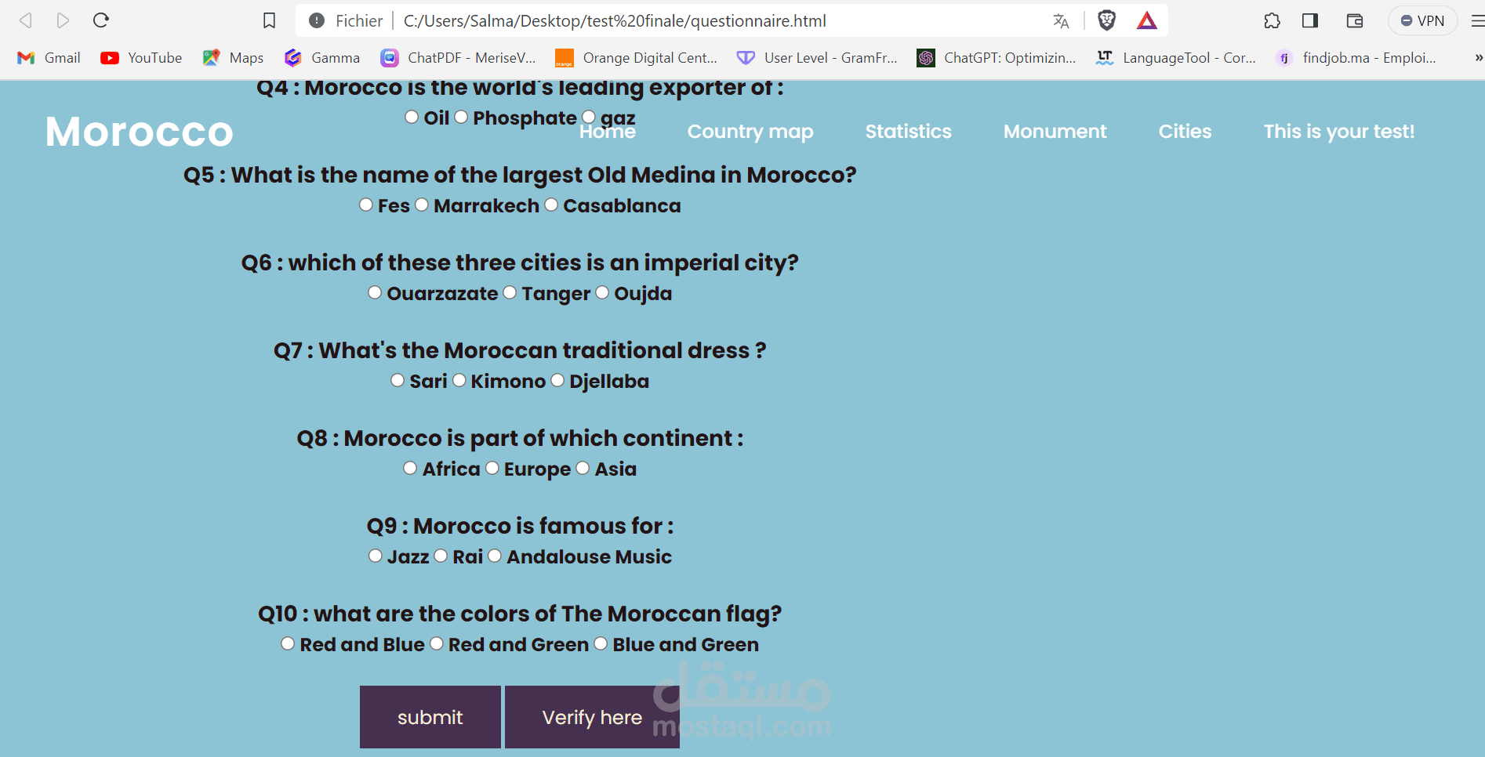
Task: Click the Verify here button
Action: pos(592,717)
